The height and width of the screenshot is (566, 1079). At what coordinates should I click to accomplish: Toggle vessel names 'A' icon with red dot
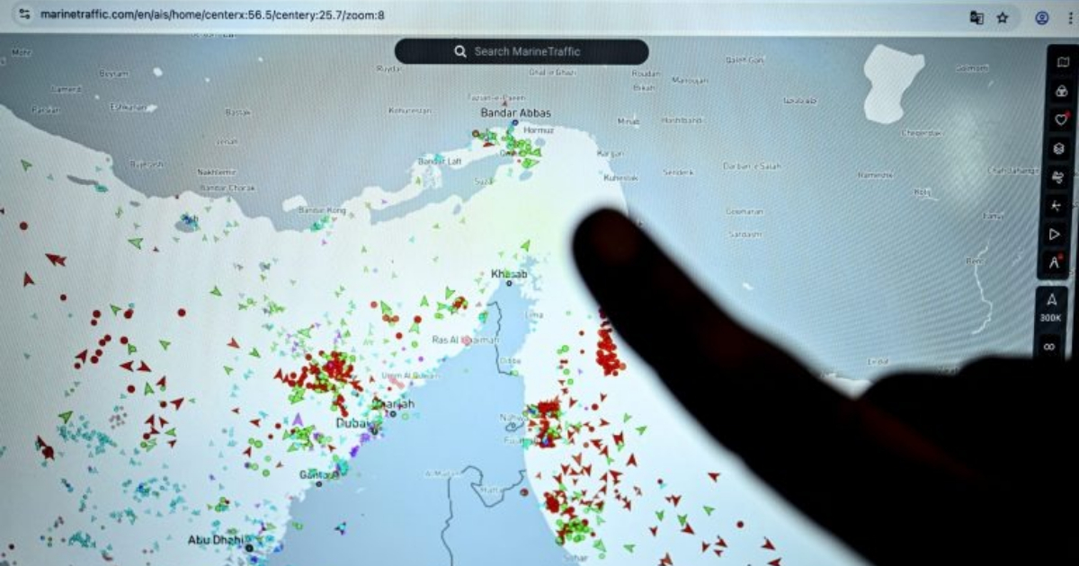tap(1054, 263)
